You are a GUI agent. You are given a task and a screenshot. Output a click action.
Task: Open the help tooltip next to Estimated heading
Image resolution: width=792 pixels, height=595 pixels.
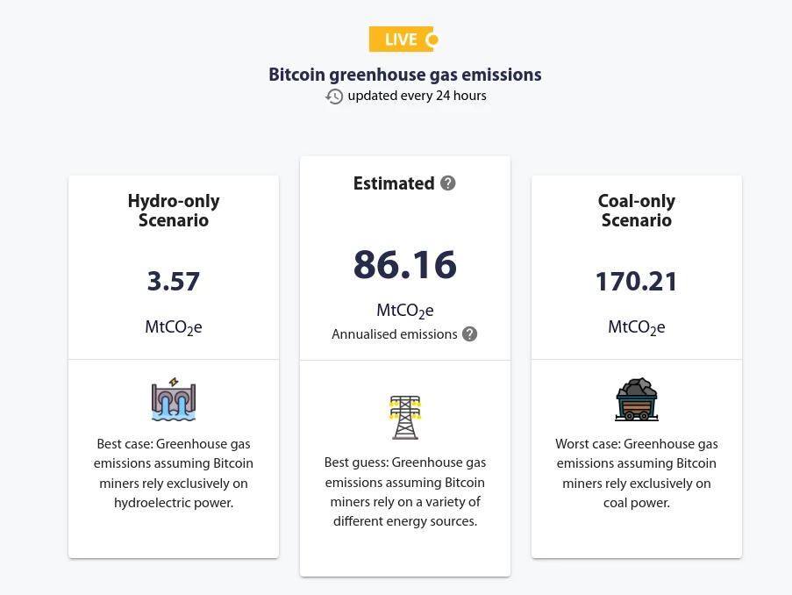point(448,183)
